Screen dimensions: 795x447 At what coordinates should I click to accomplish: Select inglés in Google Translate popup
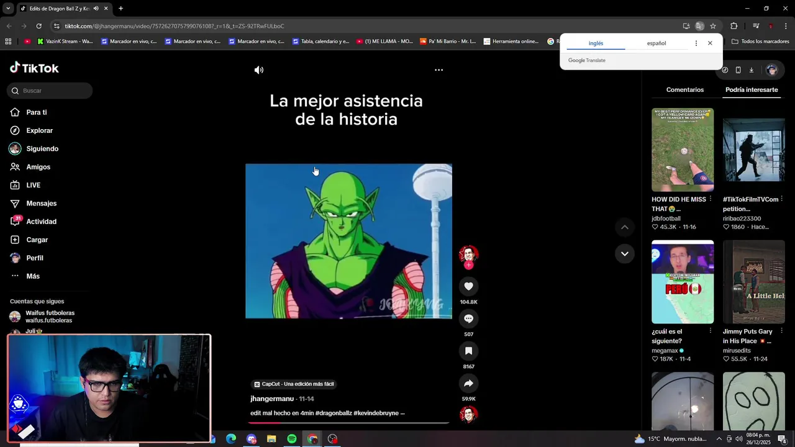click(x=596, y=43)
